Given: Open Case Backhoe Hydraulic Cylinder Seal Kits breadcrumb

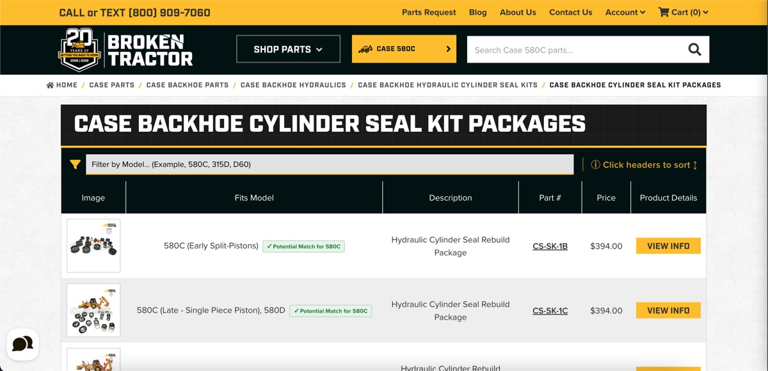Looking at the screenshot, I should point(448,85).
